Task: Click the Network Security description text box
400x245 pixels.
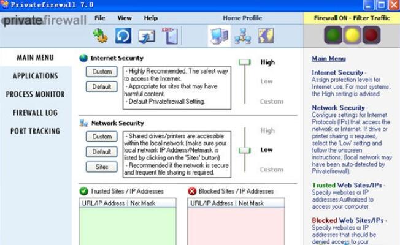Action: [177, 154]
